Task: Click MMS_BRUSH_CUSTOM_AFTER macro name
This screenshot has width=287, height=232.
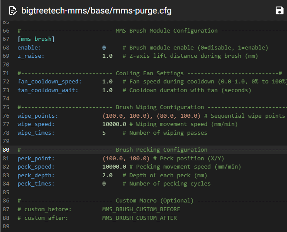Action: click(139, 218)
